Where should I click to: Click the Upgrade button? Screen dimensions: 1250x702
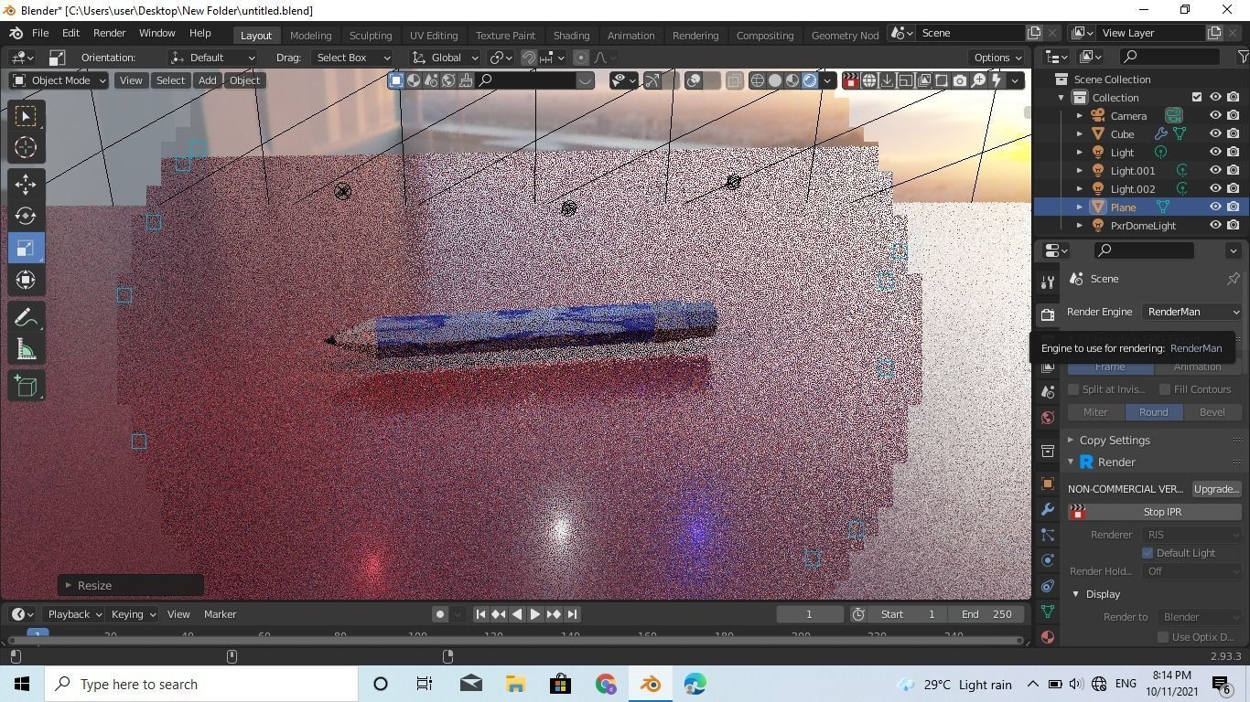tap(1215, 489)
